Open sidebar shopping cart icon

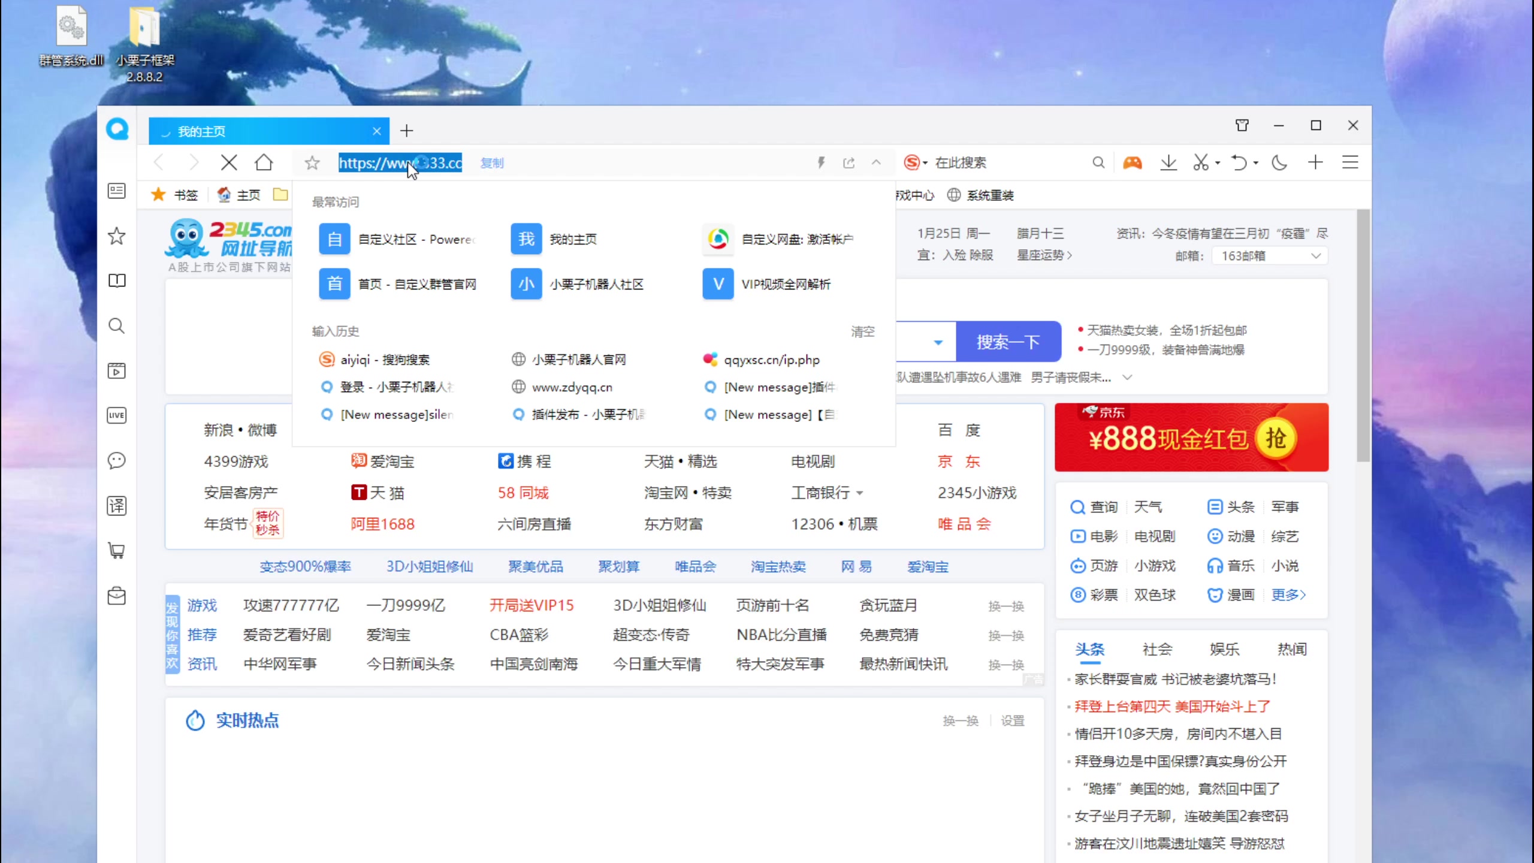pos(116,551)
